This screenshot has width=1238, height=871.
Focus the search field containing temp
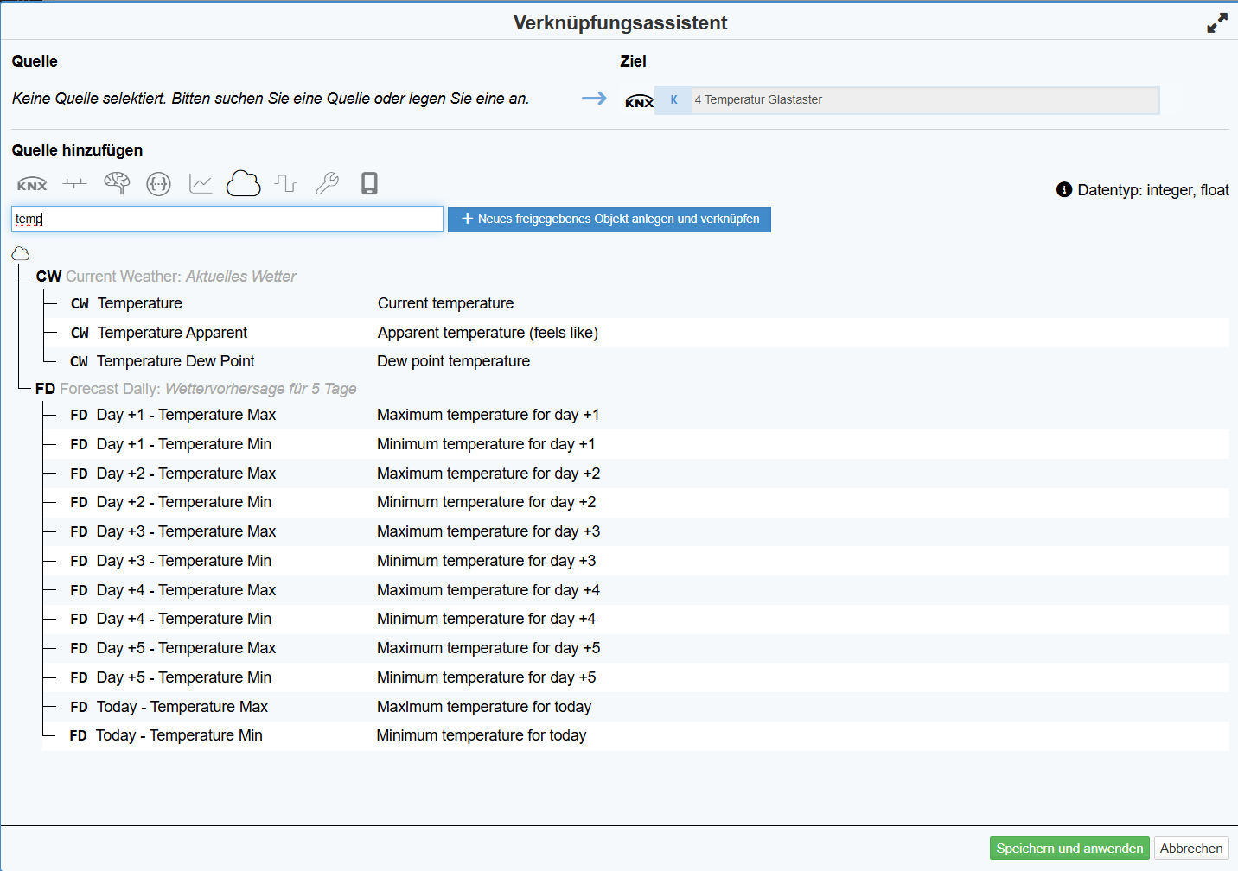point(227,219)
